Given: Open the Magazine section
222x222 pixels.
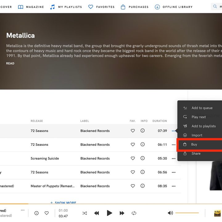Looking at the screenshot, I should point(31,7).
